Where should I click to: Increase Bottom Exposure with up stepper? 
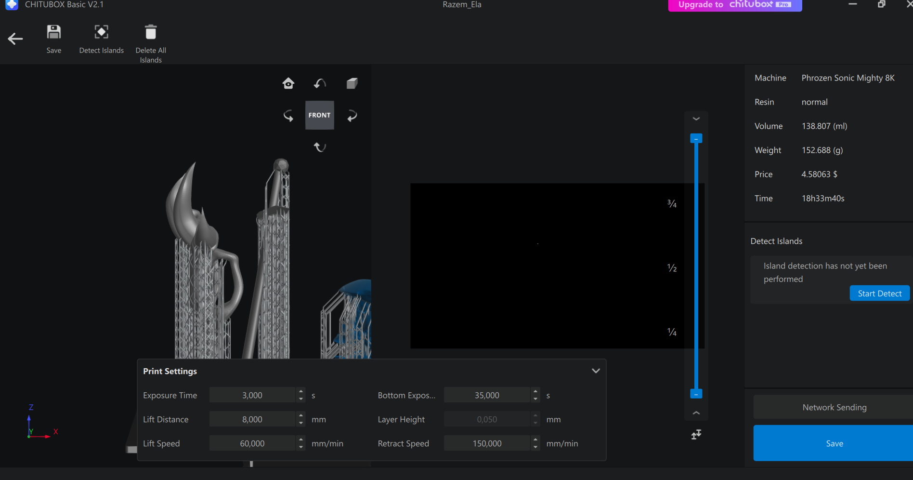coord(535,391)
